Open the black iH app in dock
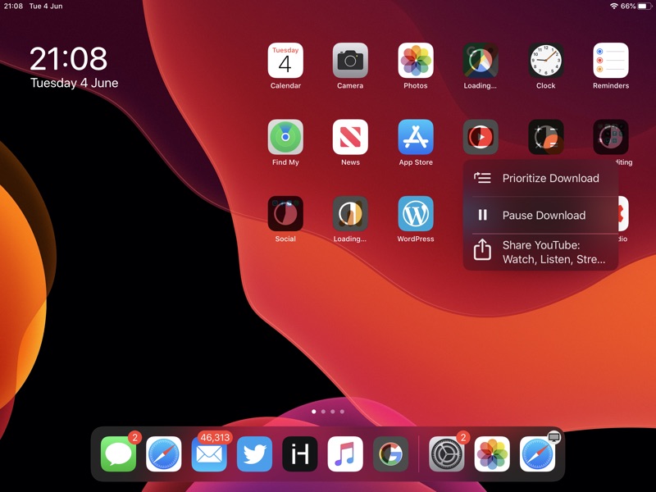The height and width of the screenshot is (492, 656). pyautogui.click(x=299, y=454)
